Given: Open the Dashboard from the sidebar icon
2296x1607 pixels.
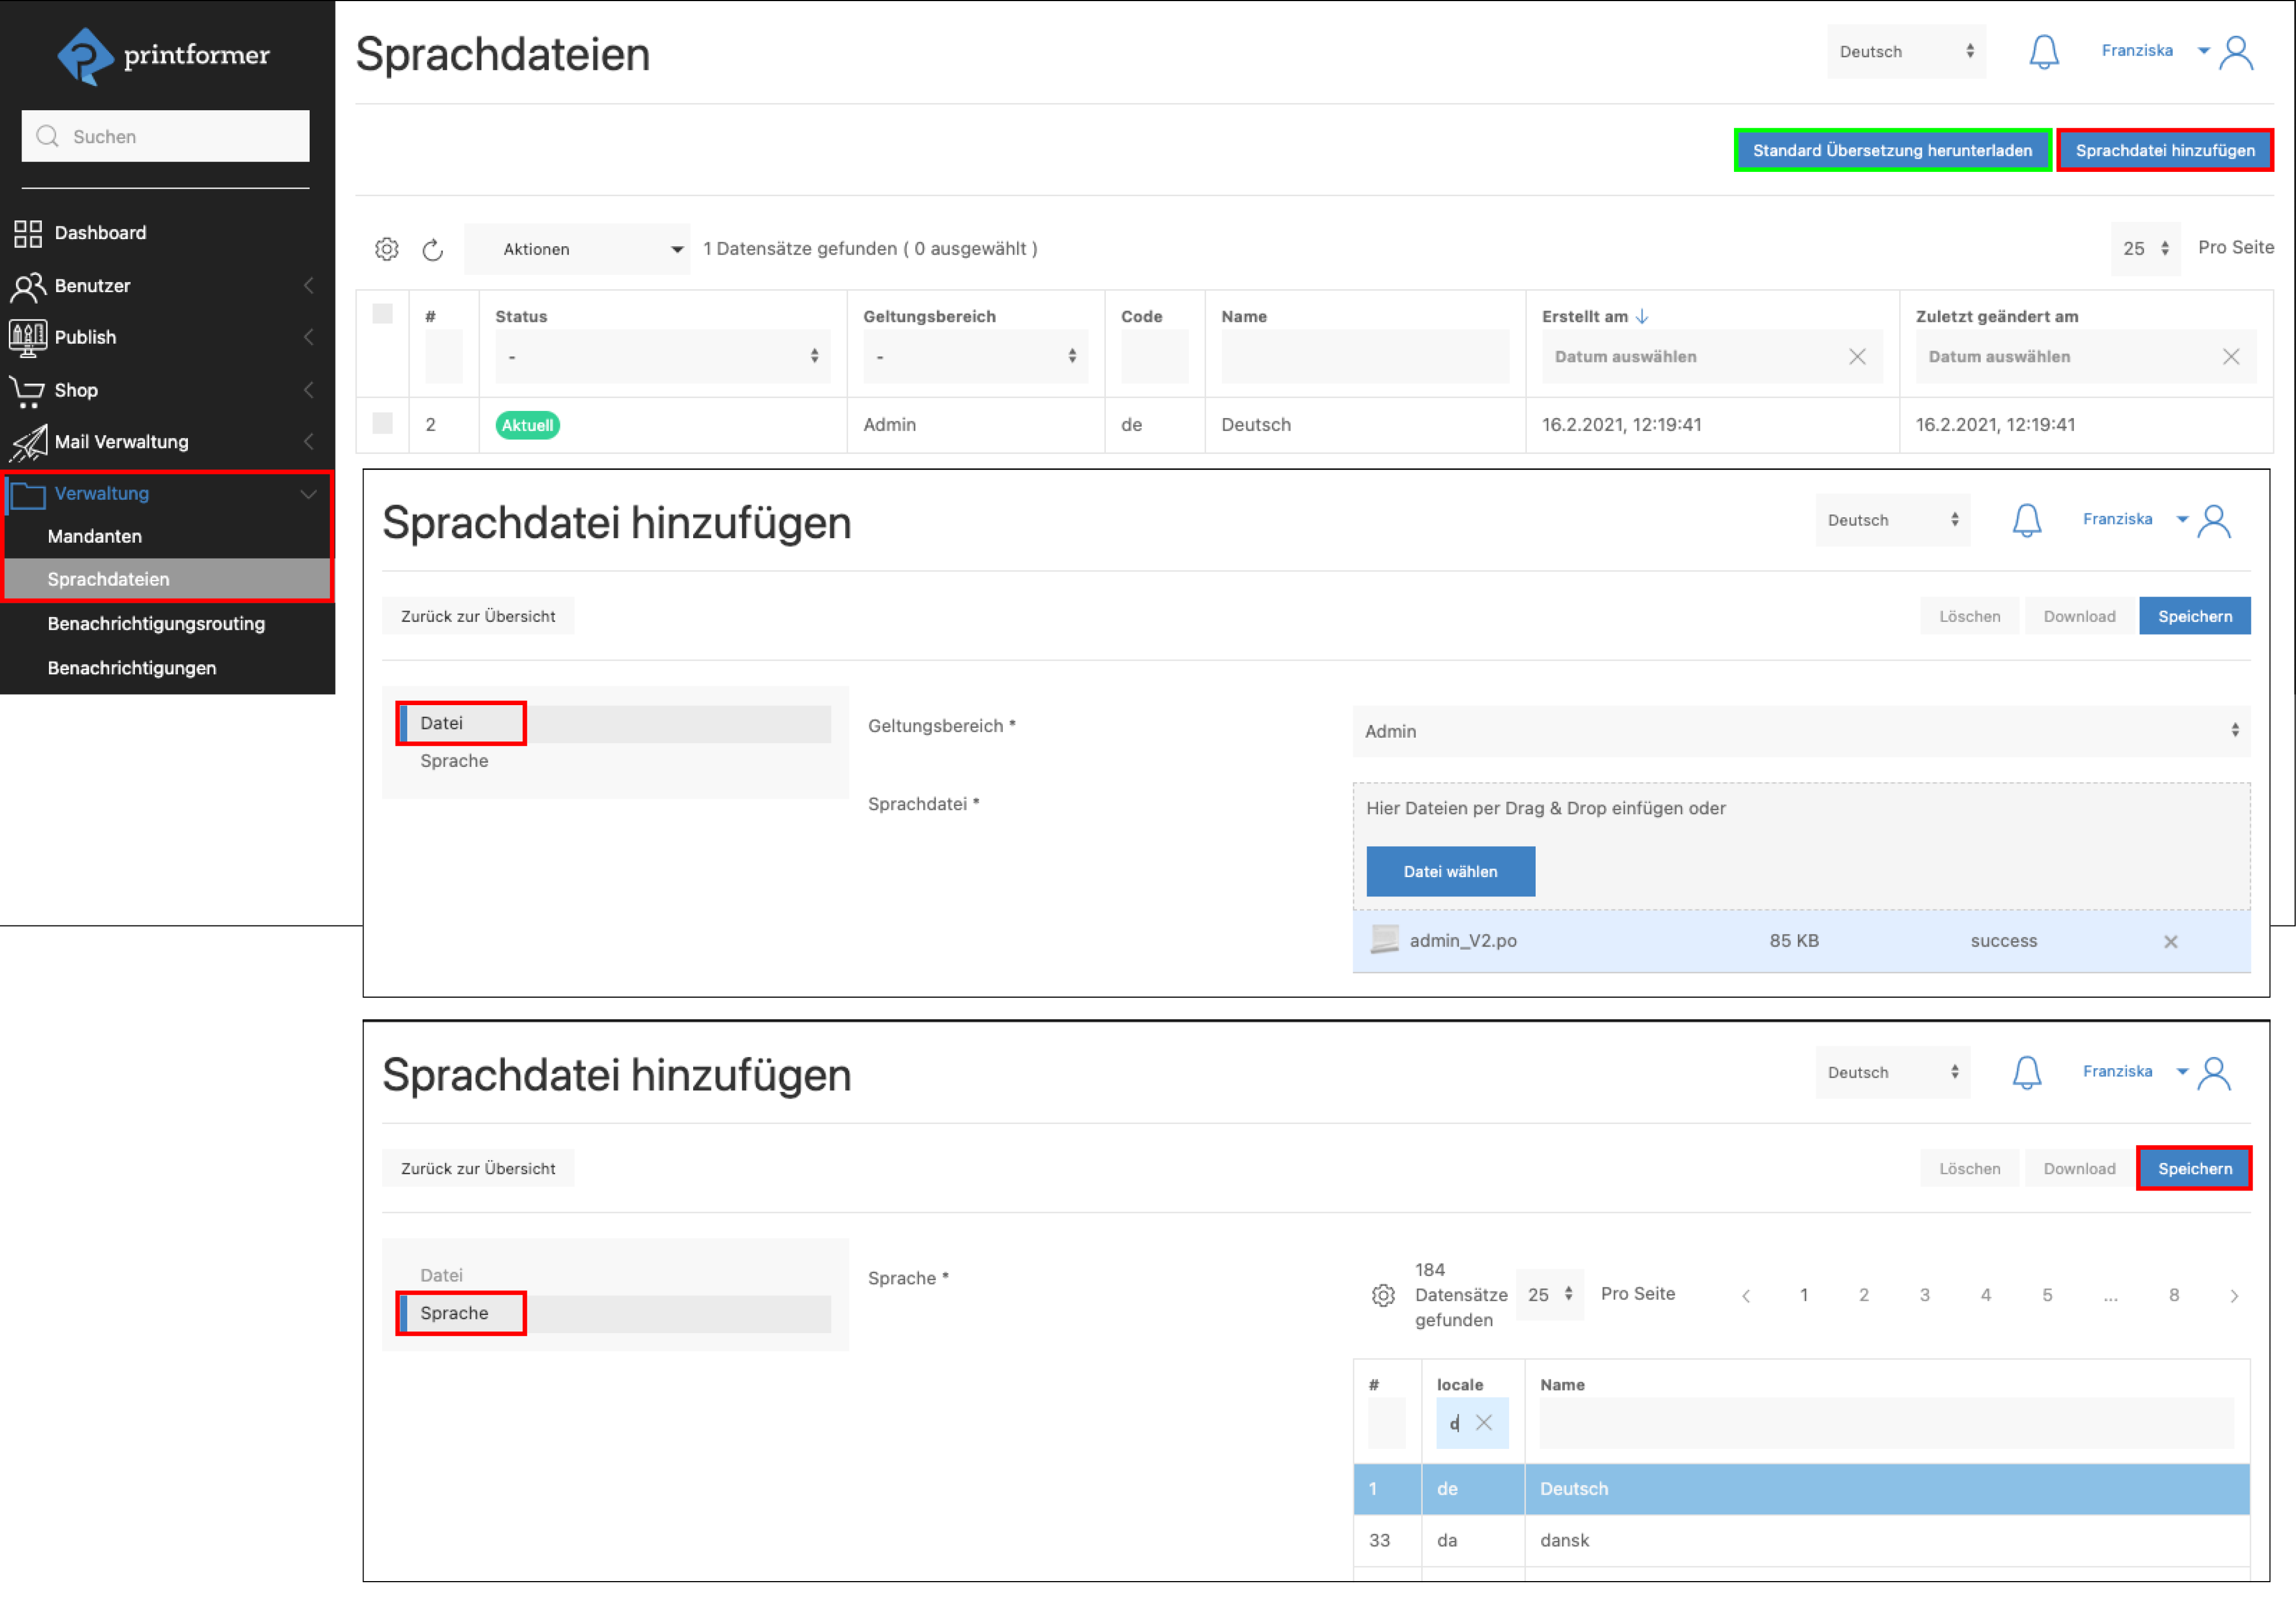Looking at the screenshot, I should [x=27, y=232].
